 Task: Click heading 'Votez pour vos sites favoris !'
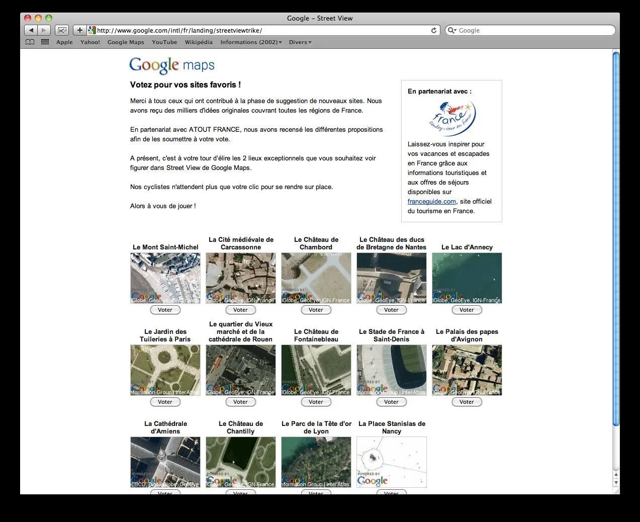click(186, 84)
